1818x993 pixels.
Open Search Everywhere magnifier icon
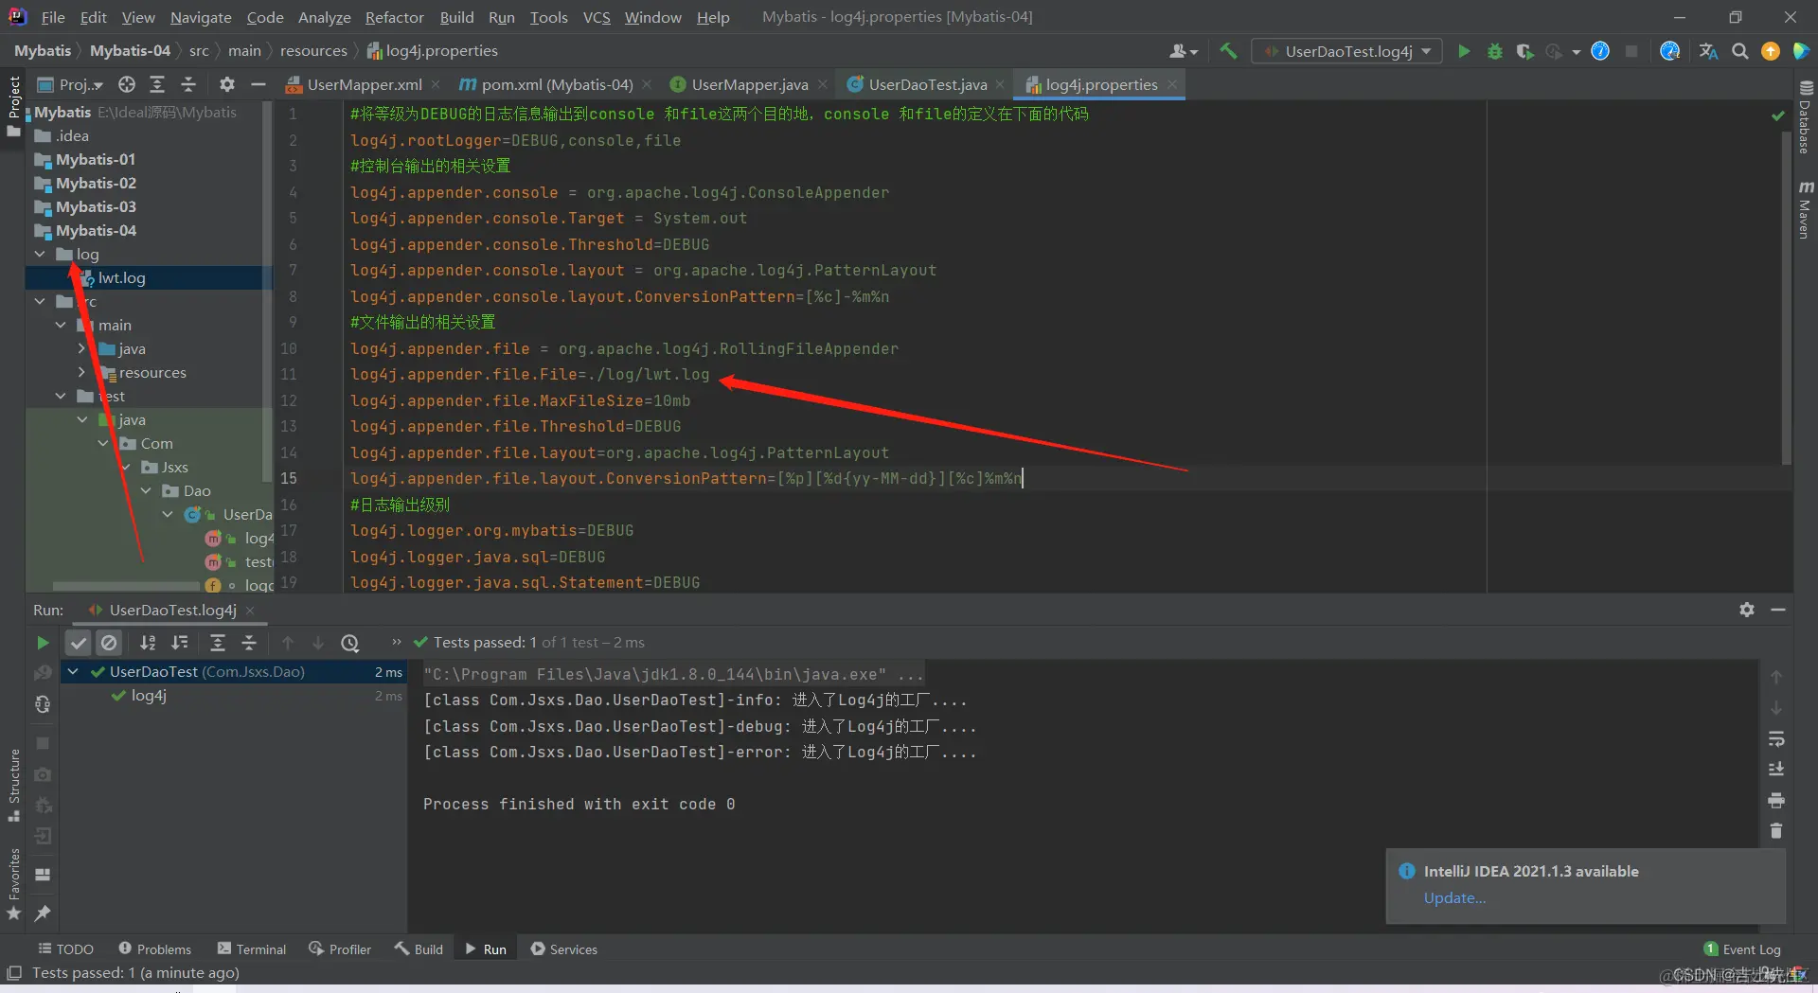tap(1740, 51)
